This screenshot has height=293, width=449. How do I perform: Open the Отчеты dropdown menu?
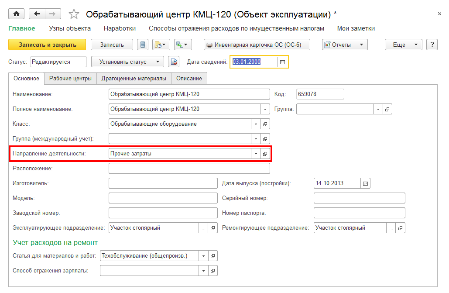[x=344, y=45]
